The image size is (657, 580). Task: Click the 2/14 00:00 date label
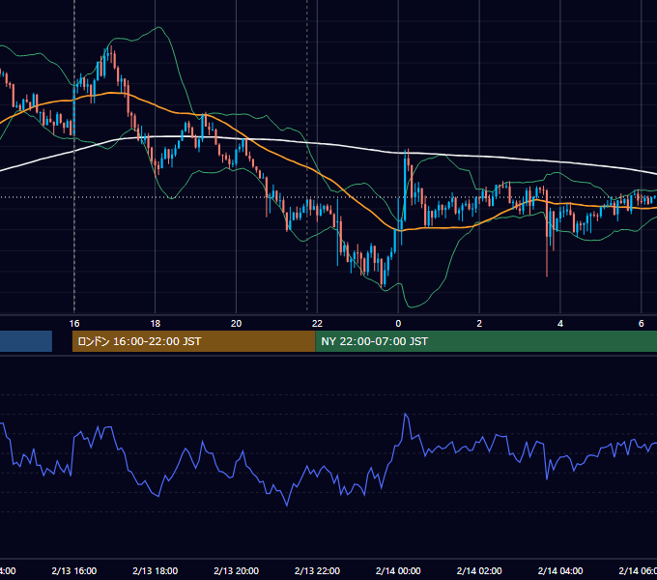coord(398,570)
